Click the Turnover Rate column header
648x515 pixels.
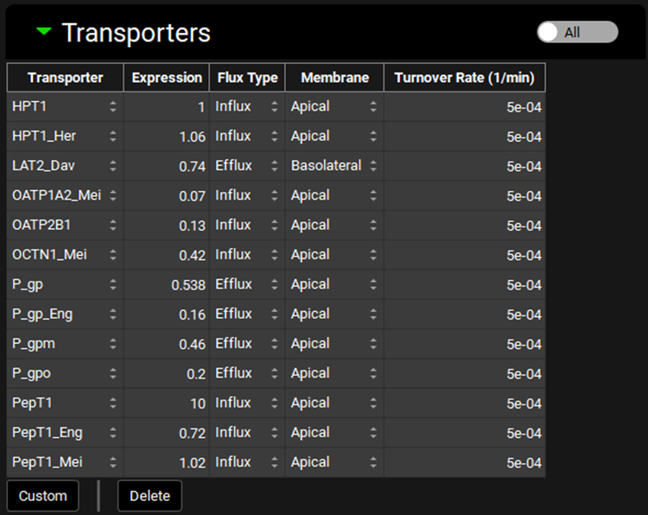(x=464, y=78)
